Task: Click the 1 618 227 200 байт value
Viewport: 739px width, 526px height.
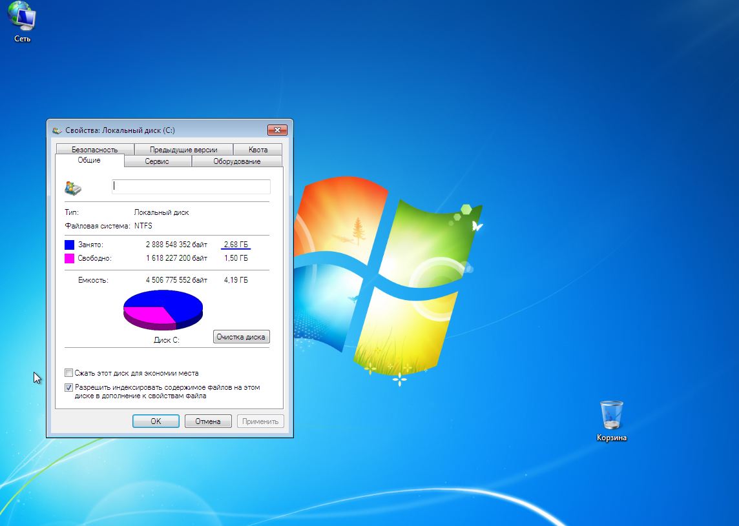Action: [176, 258]
